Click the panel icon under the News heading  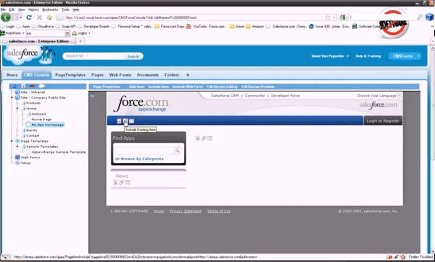[x=128, y=182]
